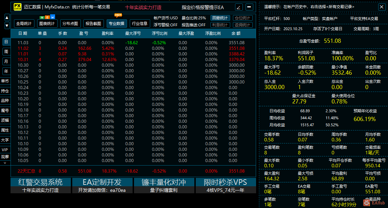The width and height of the screenshot is (388, 208).
Task: Open the 报告截图 tab
Action: click(94, 24)
